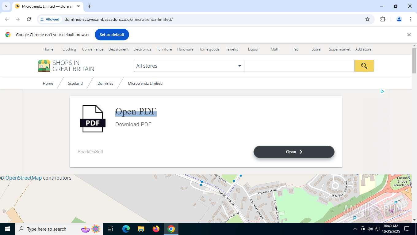Click the AdChoices icon on the ad
The image size is (417, 235).
click(382, 91)
